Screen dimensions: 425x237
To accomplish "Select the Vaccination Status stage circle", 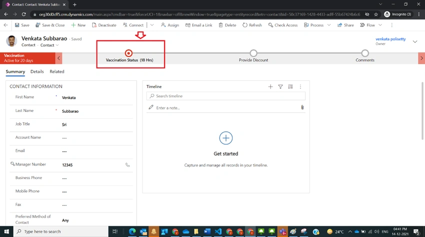I will pyautogui.click(x=128, y=53).
